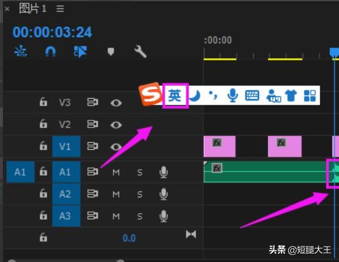Start Sogou voice input microphone
The height and width of the screenshot is (262, 339).
[x=233, y=95]
